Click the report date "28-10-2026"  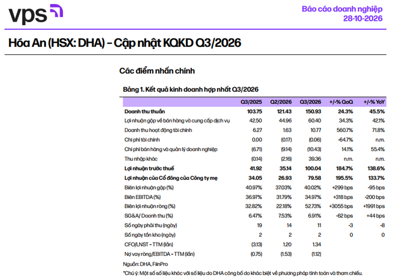(x=363, y=18)
